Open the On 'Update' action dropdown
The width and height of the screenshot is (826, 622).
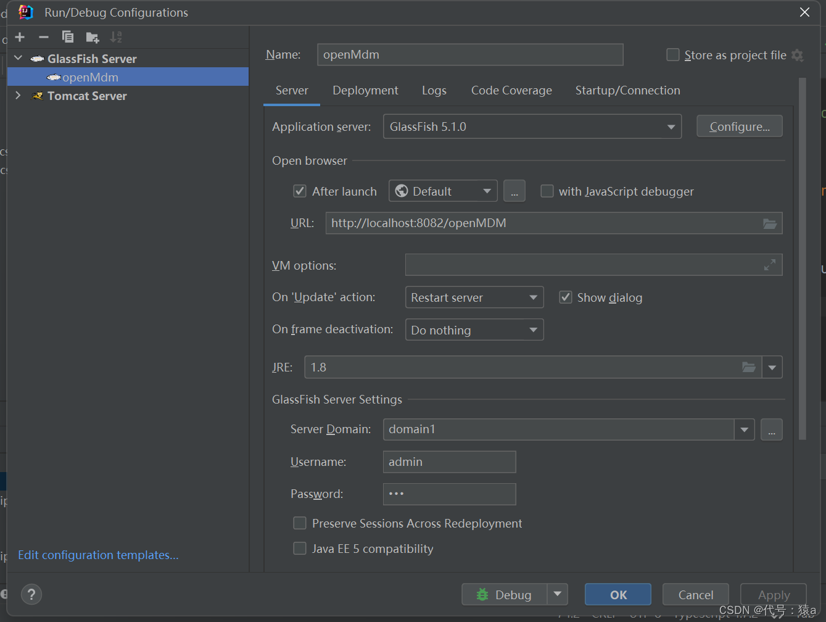tap(474, 297)
